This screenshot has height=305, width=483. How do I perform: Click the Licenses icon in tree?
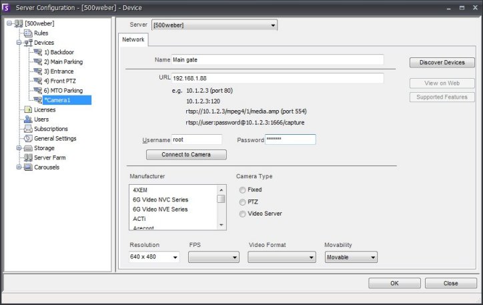28,109
